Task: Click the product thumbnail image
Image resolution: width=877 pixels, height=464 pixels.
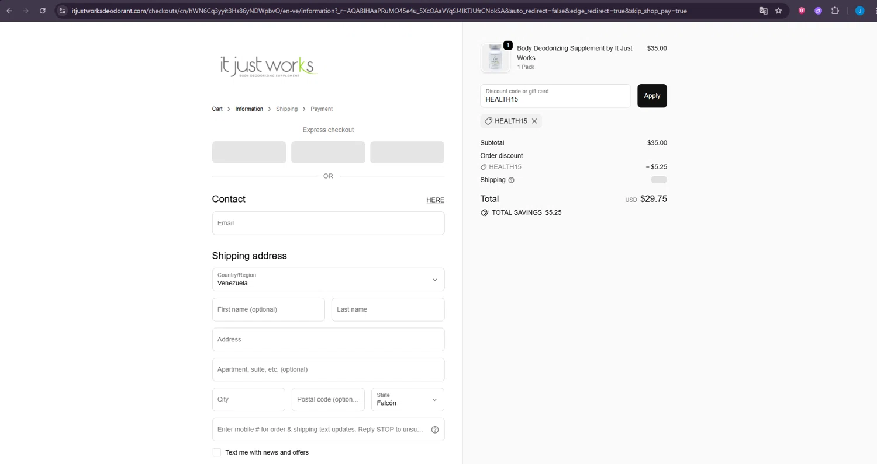Action: 495,57
